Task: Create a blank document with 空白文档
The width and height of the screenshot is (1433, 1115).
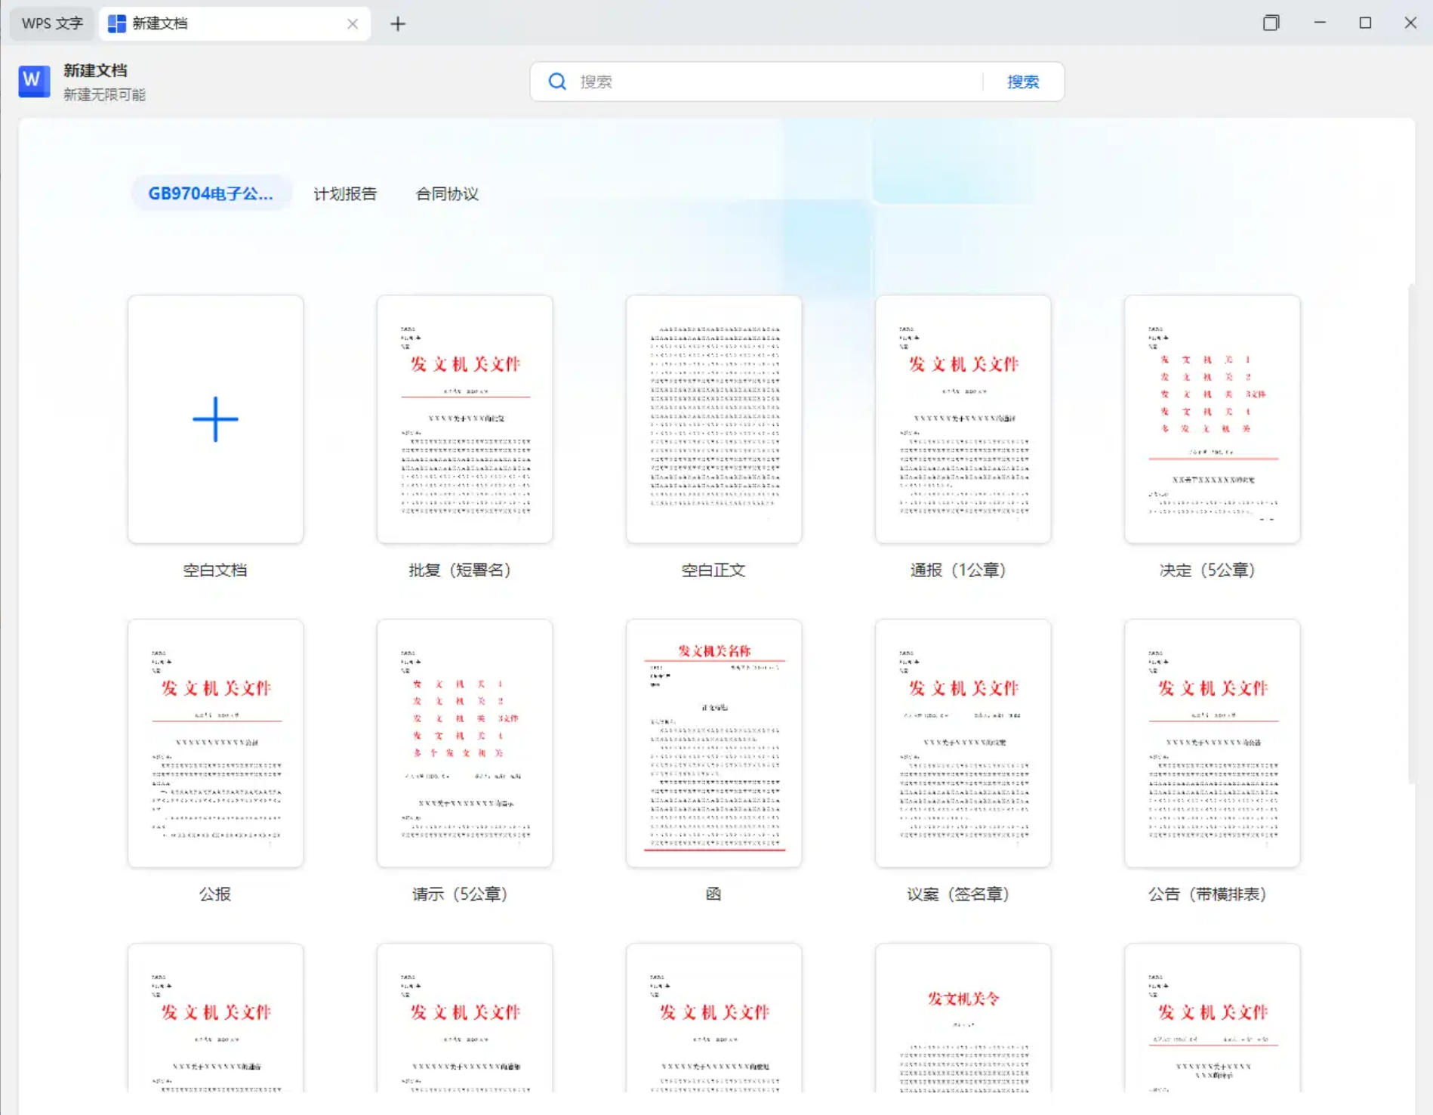Action: click(x=215, y=419)
